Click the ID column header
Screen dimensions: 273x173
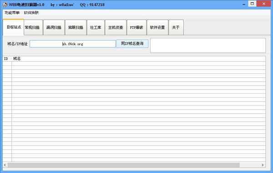pyautogui.click(x=7, y=59)
